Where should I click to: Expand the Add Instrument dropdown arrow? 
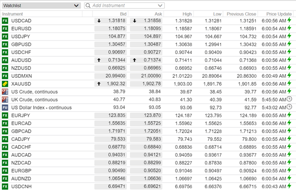coord(160,6)
